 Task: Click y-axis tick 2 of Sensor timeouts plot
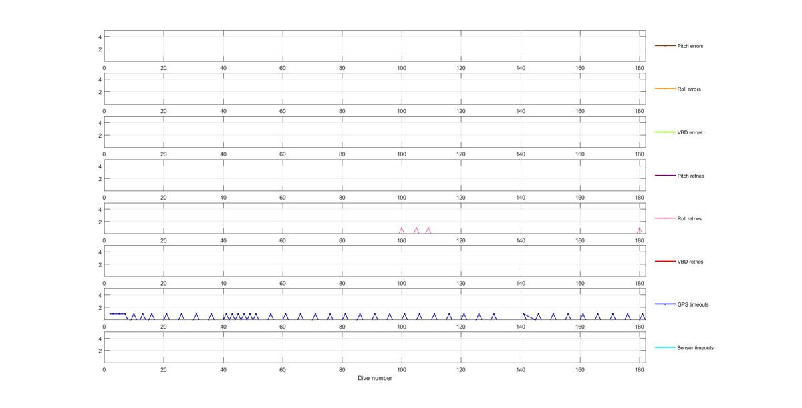click(x=100, y=351)
